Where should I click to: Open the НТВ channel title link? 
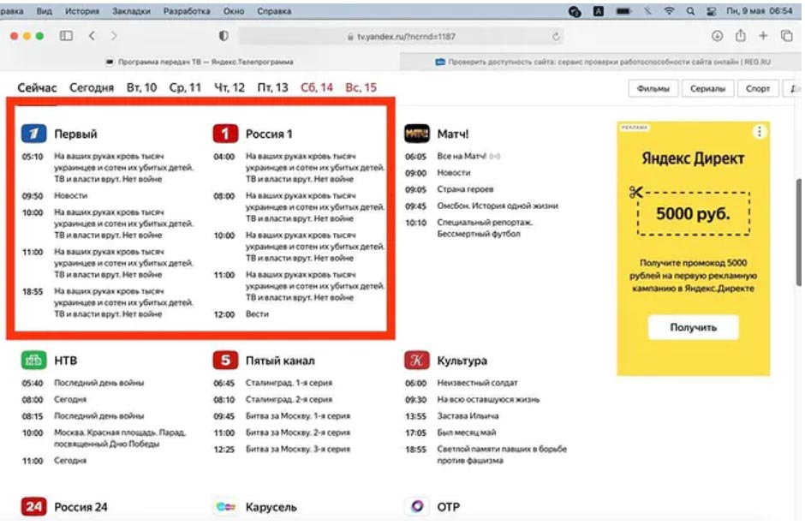pos(66,361)
